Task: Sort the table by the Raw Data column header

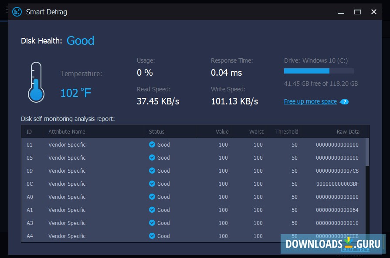Action: click(348, 131)
